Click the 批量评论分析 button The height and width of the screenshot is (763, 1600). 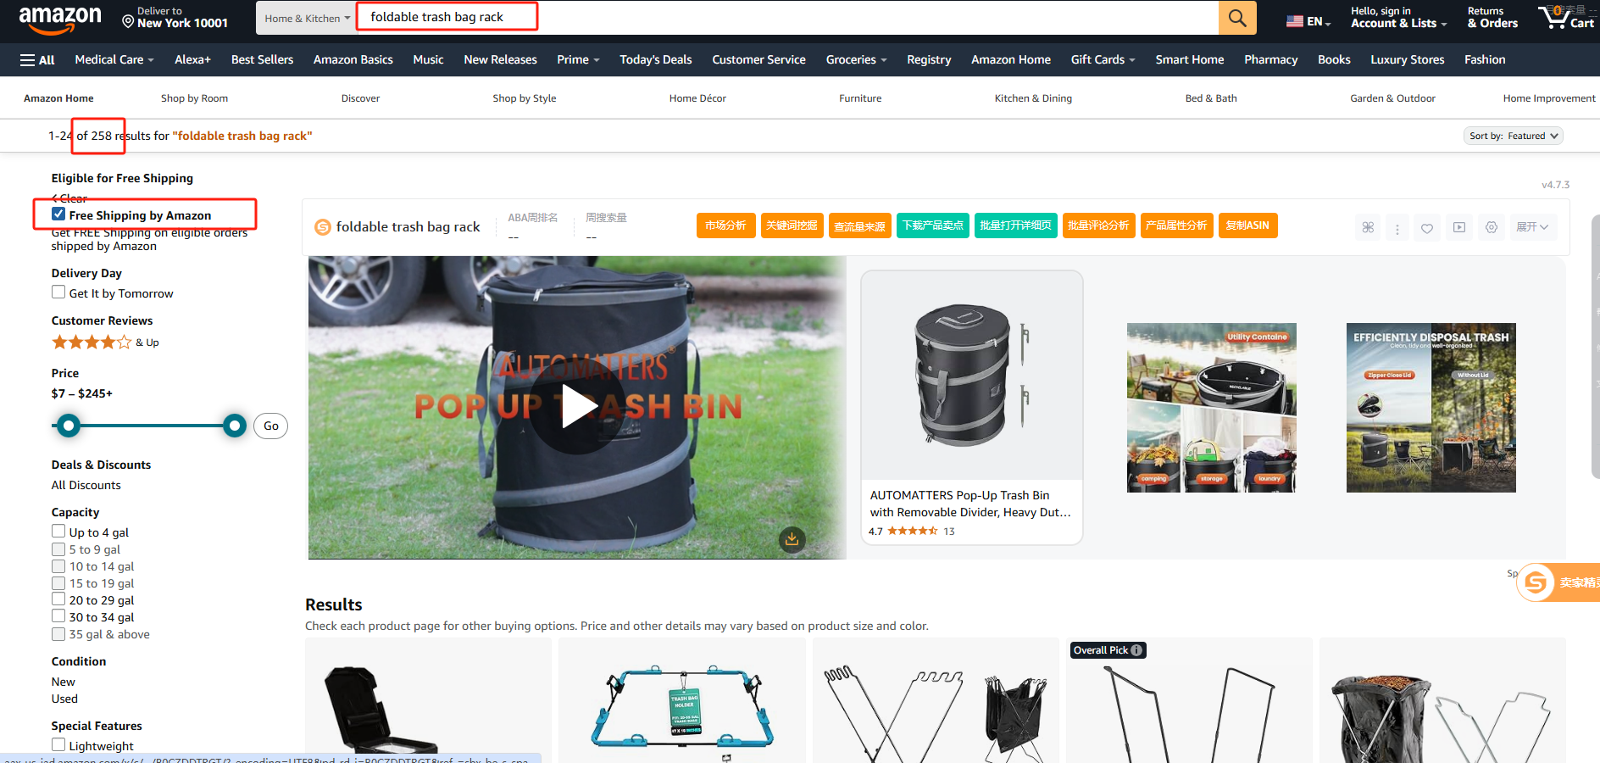(1098, 226)
